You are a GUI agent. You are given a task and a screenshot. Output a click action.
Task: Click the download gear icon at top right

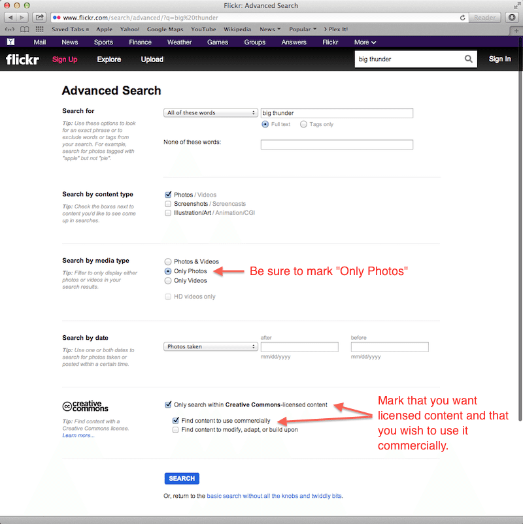click(512, 18)
